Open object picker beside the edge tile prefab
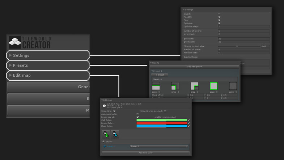This screenshot has height=160, width=284. [159, 92]
